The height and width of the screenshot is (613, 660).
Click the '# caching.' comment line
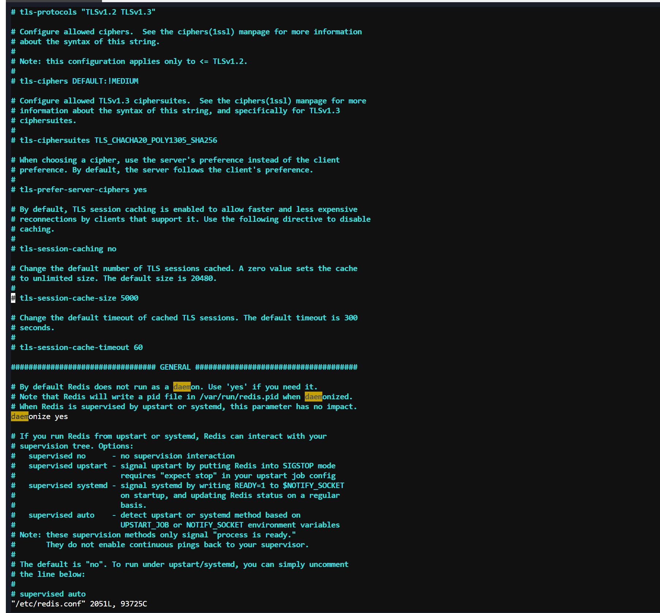point(33,229)
